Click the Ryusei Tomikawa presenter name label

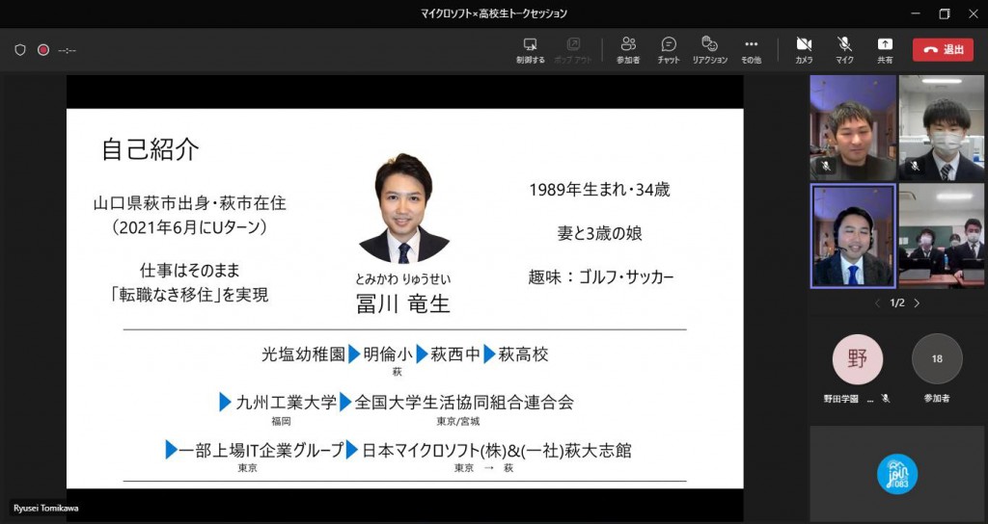[46, 509]
